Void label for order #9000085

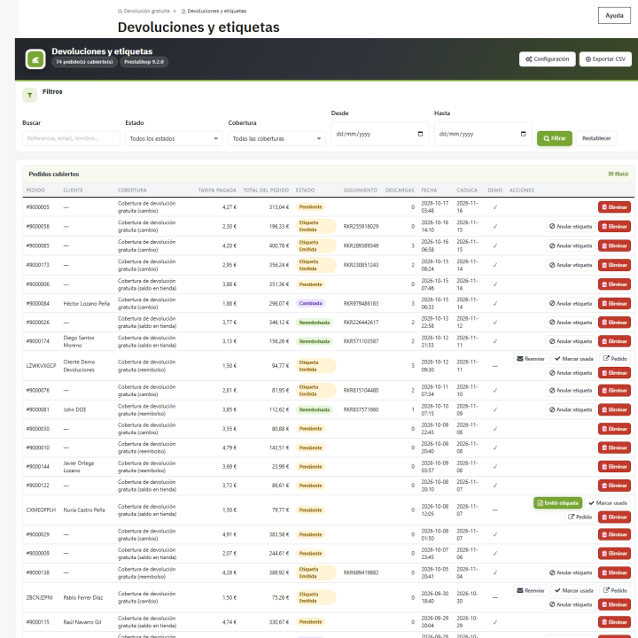571,245
